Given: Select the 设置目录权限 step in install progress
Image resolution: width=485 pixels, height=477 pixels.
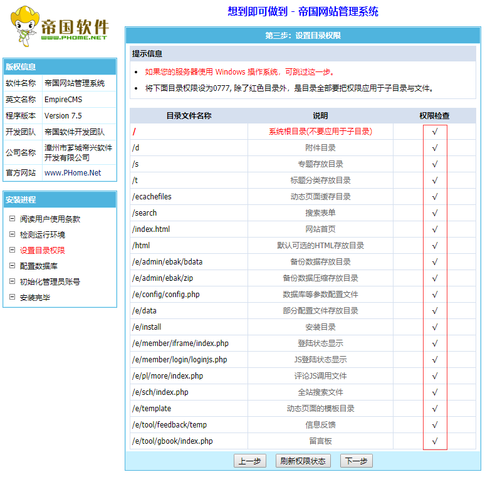Looking at the screenshot, I should coord(42,251).
